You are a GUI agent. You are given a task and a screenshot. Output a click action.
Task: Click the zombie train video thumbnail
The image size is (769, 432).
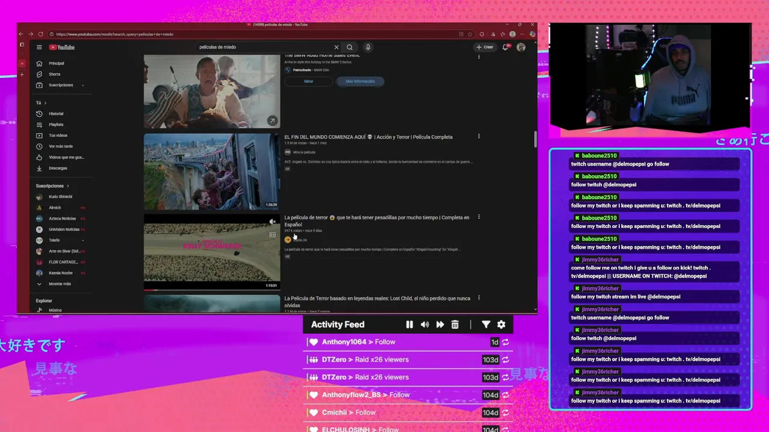pos(211,172)
